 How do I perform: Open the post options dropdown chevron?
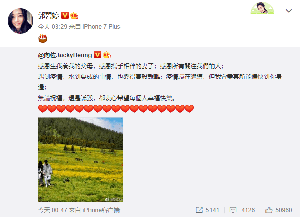point(289,11)
